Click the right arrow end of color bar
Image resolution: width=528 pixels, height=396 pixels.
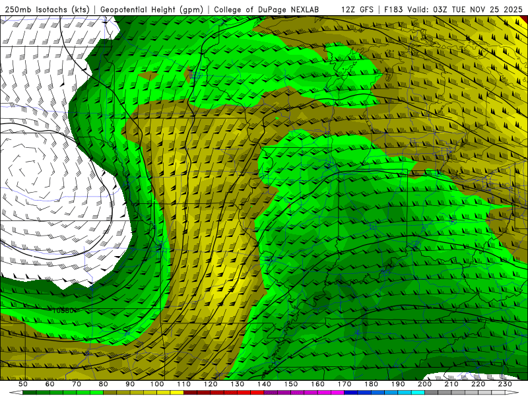point(512,392)
